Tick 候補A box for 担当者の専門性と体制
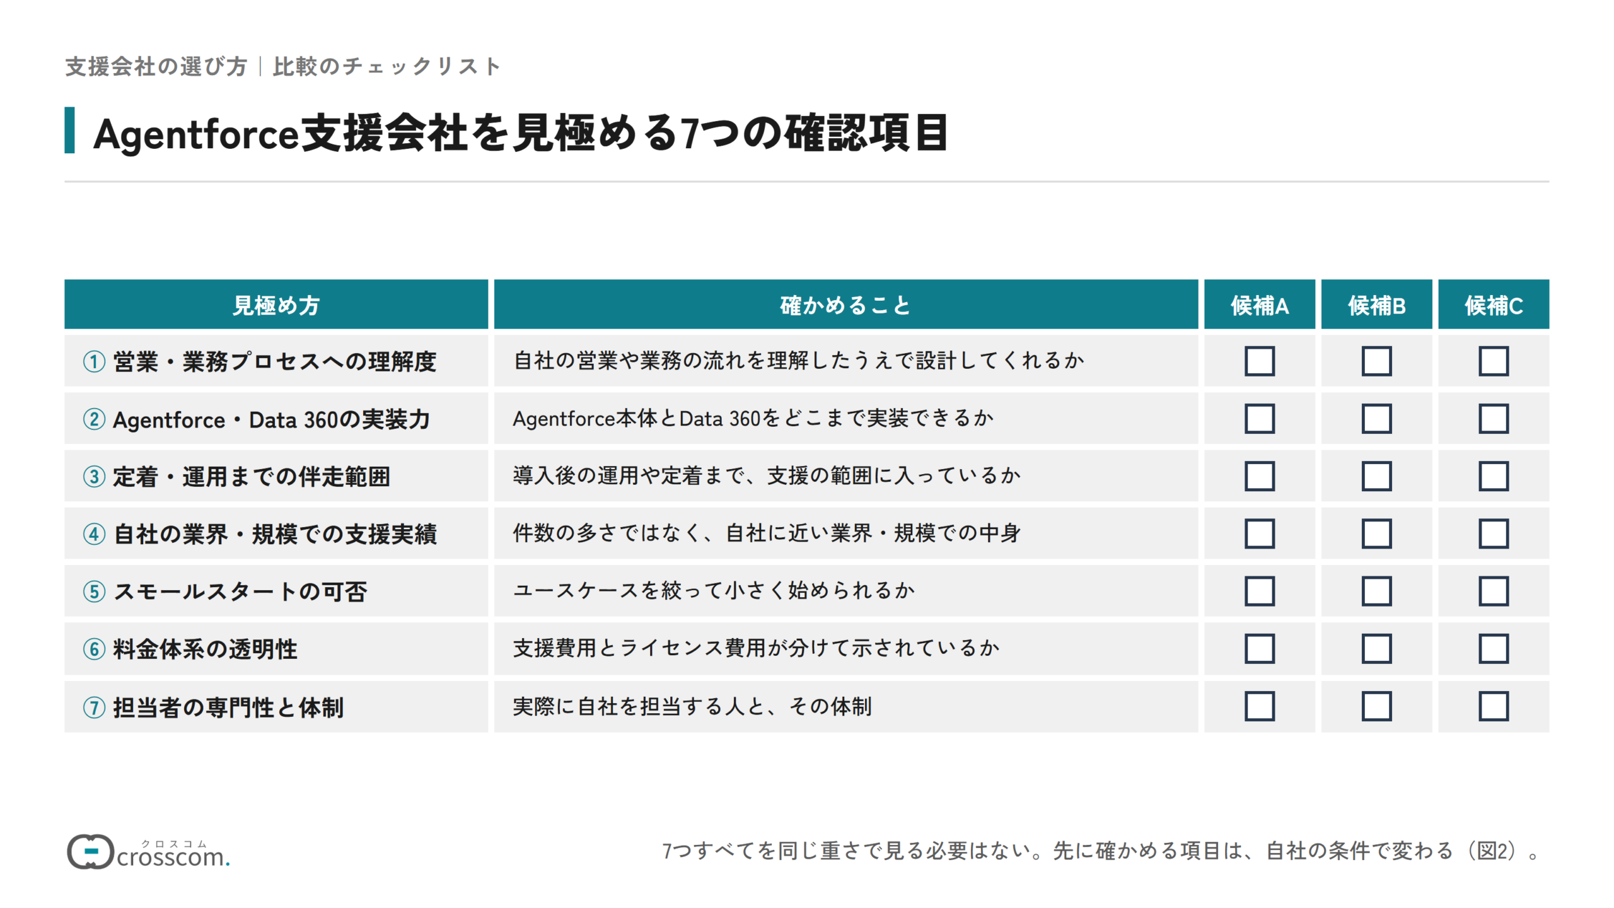Image resolution: width=1614 pixels, height=908 pixels. click(x=1259, y=706)
